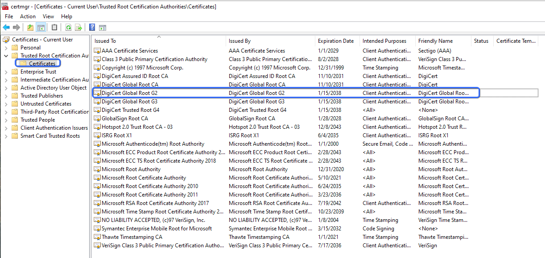This screenshot has width=545, height=258.
Task: Expand the Untrusted Certificates tree node
Action: (6, 104)
